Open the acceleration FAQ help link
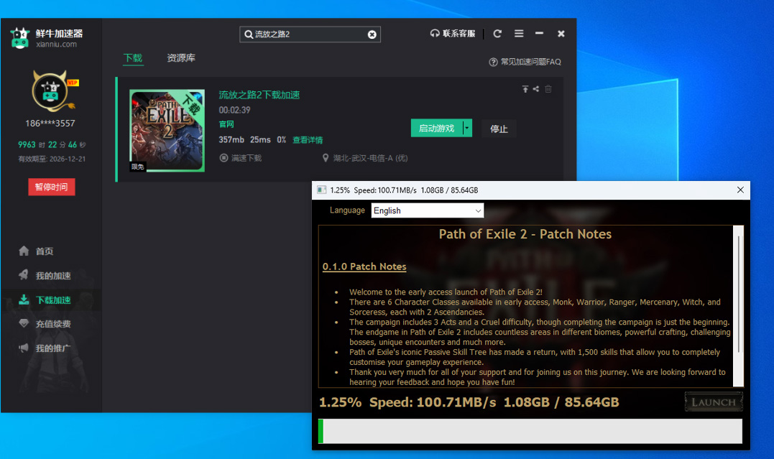774x459 pixels. pos(525,62)
